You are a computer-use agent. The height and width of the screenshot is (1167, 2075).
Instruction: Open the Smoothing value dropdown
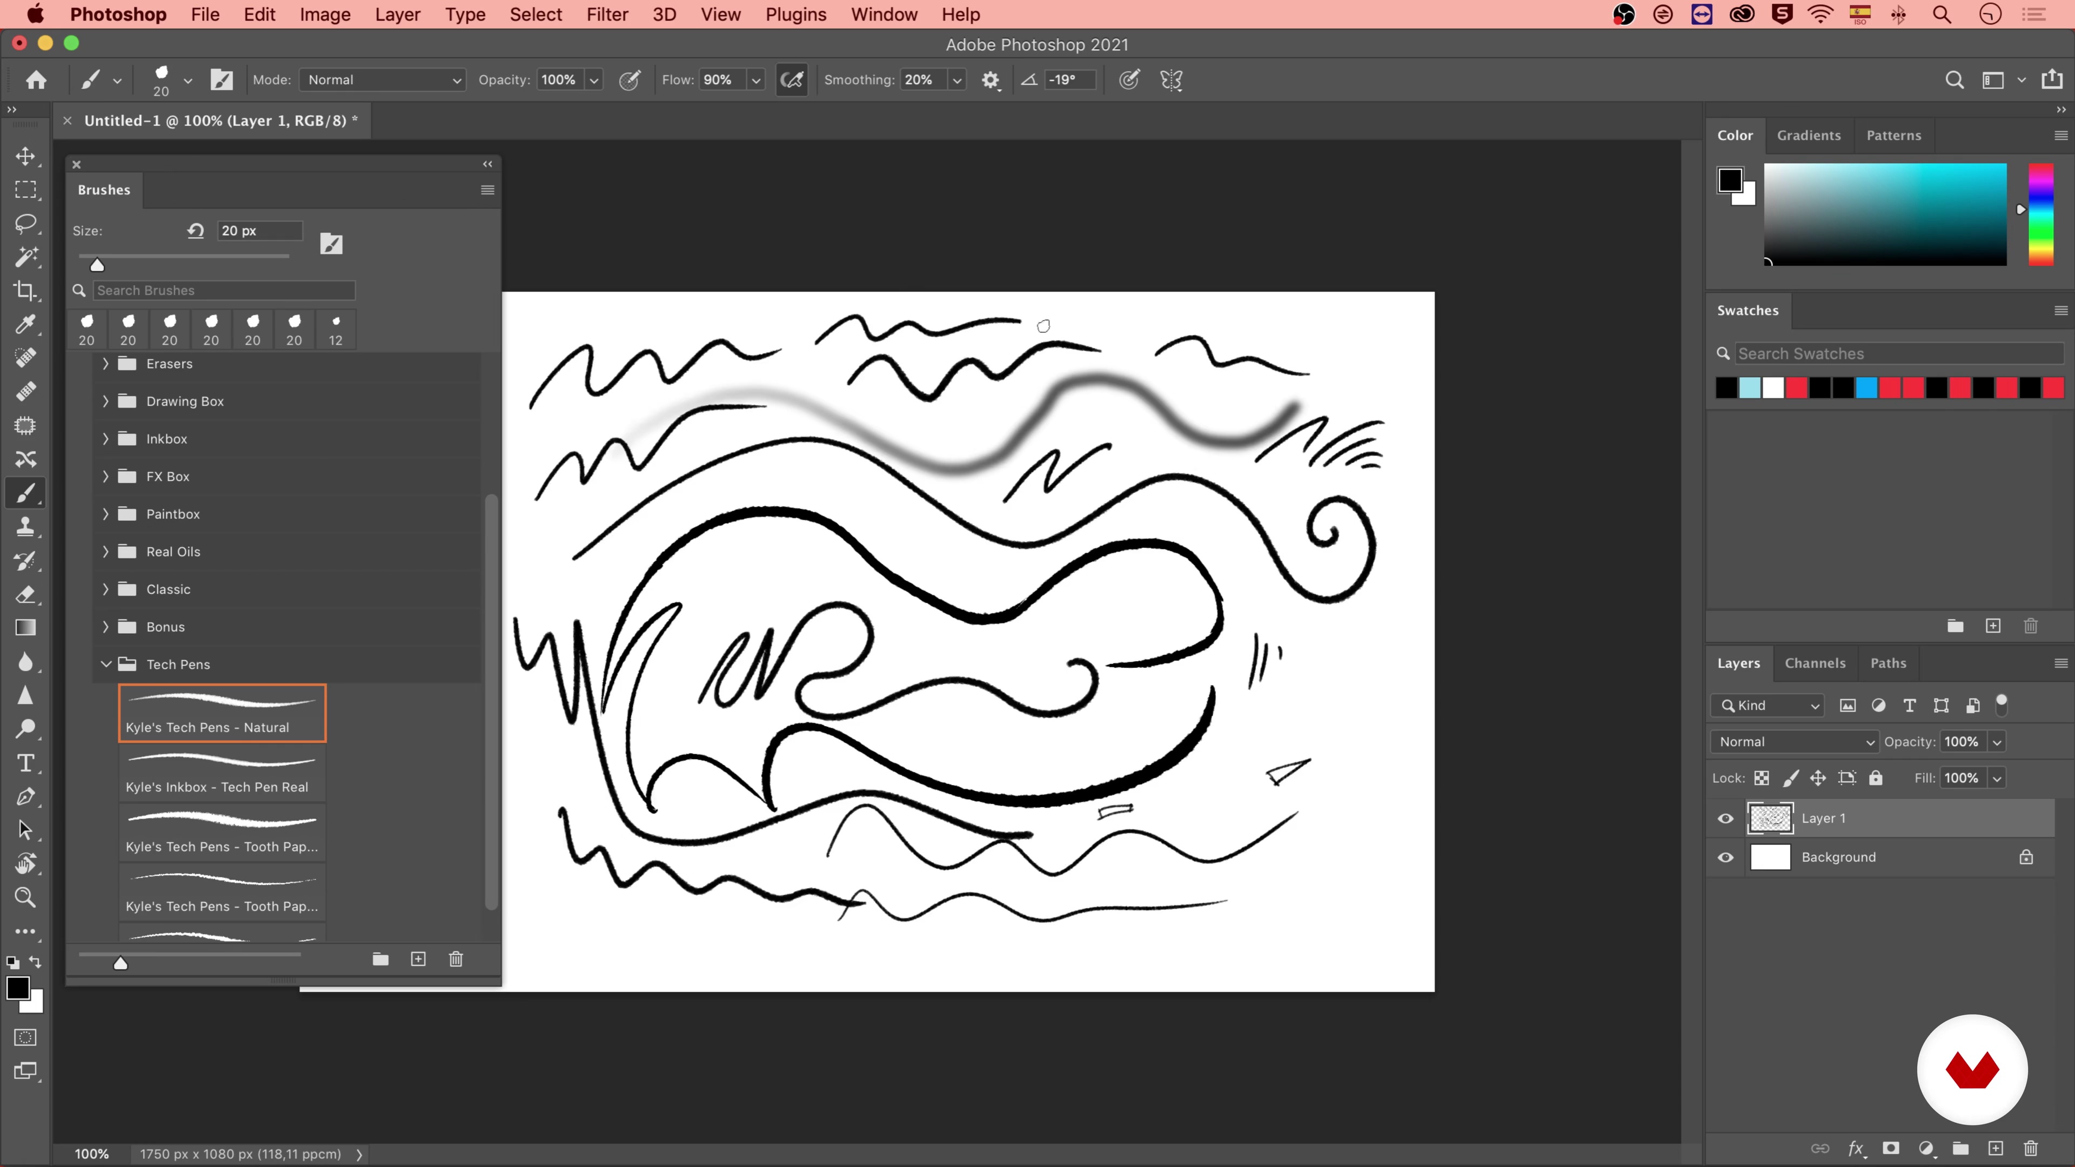click(x=957, y=80)
